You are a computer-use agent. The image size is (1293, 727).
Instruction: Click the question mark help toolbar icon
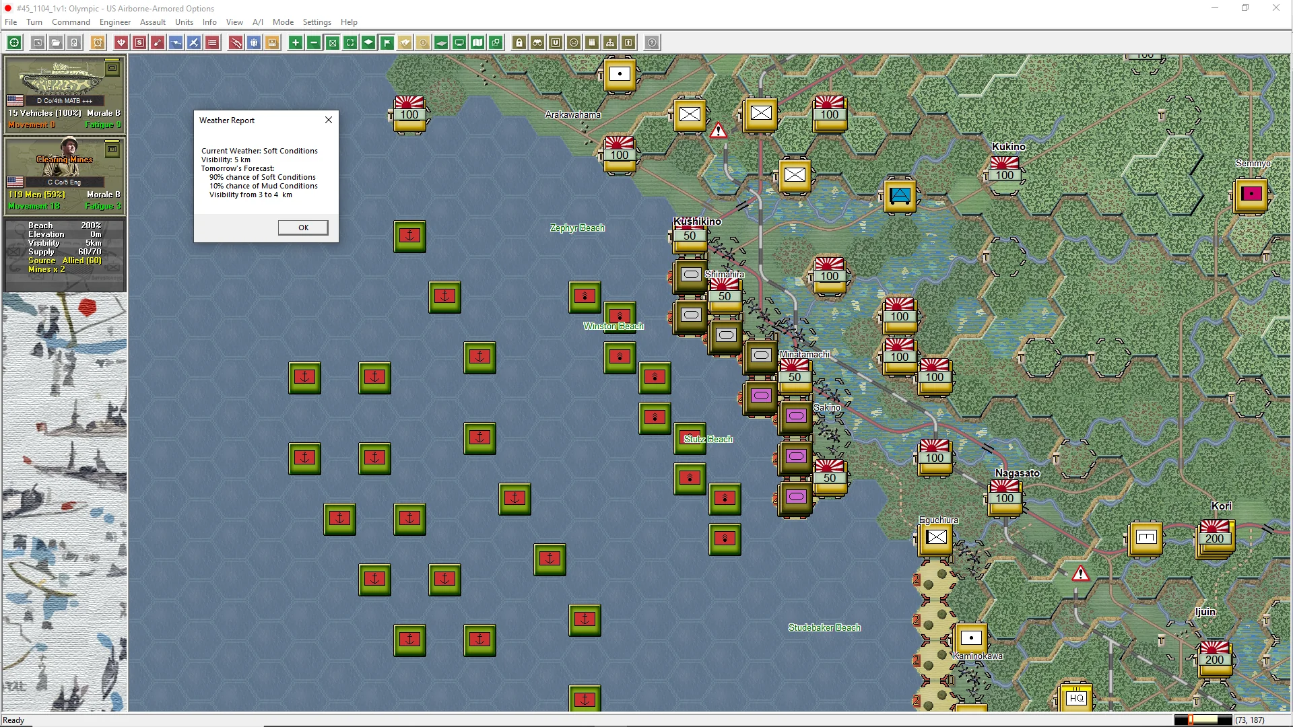tap(652, 43)
